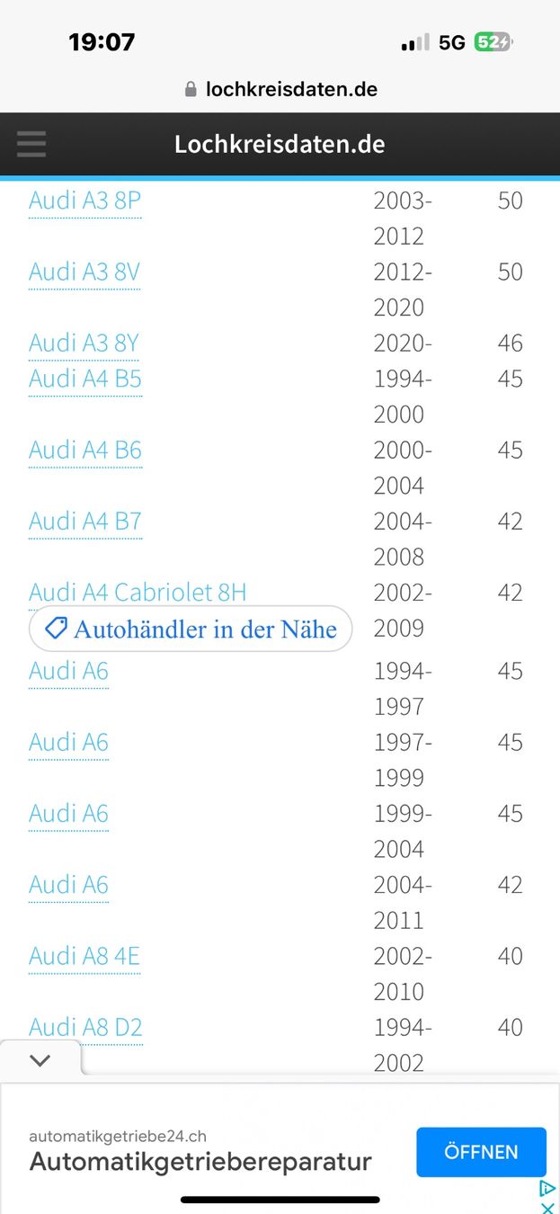Tap the price tag icon

(57, 629)
